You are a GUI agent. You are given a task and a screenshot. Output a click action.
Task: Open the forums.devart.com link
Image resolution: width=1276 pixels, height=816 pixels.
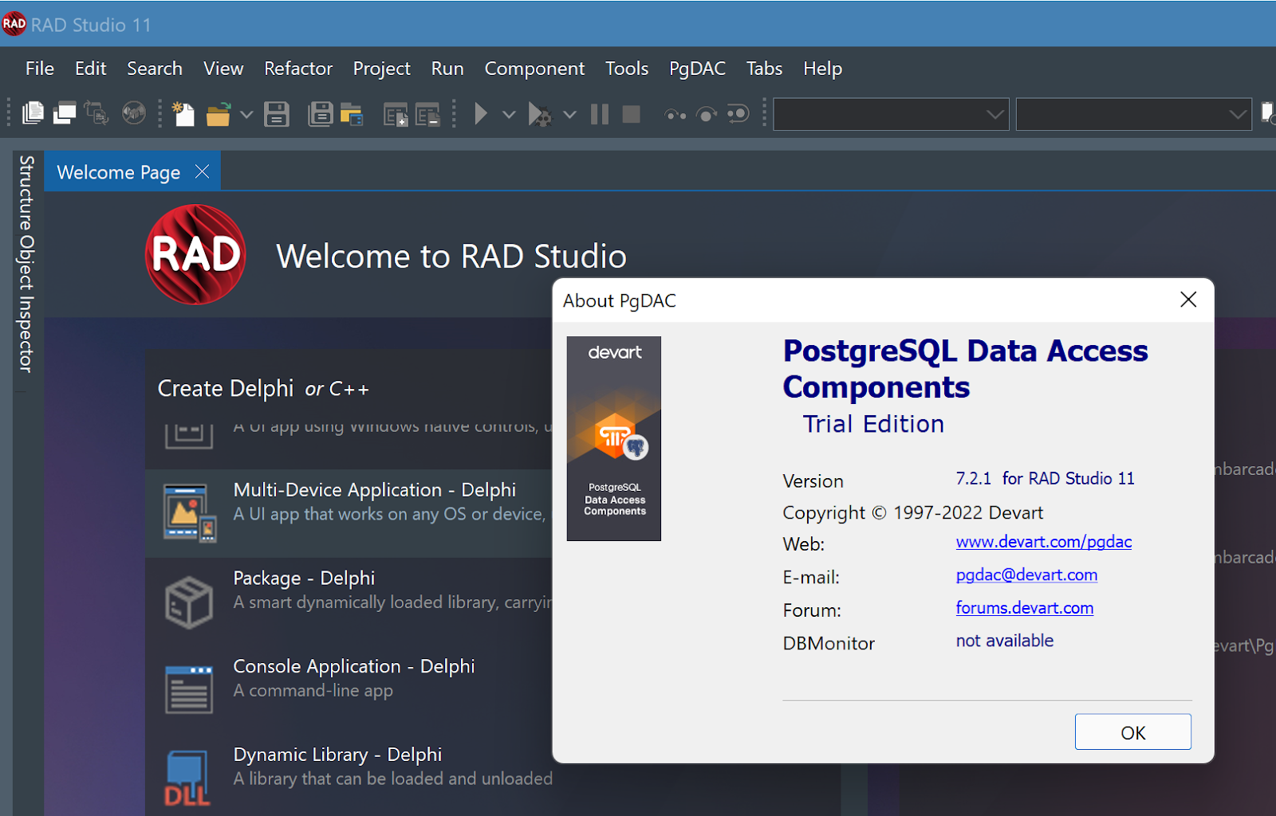(1024, 608)
